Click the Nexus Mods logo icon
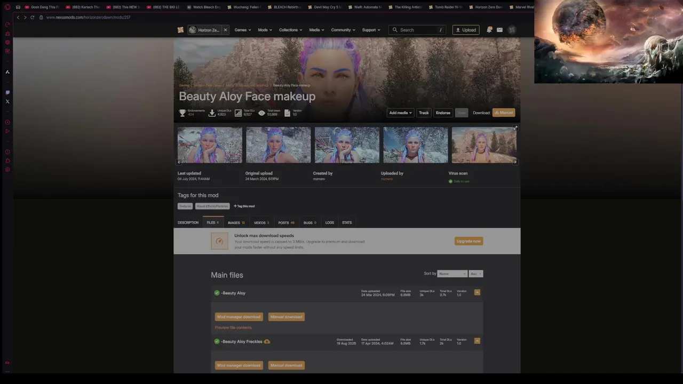Image resolution: width=683 pixels, height=384 pixels. 180,30
